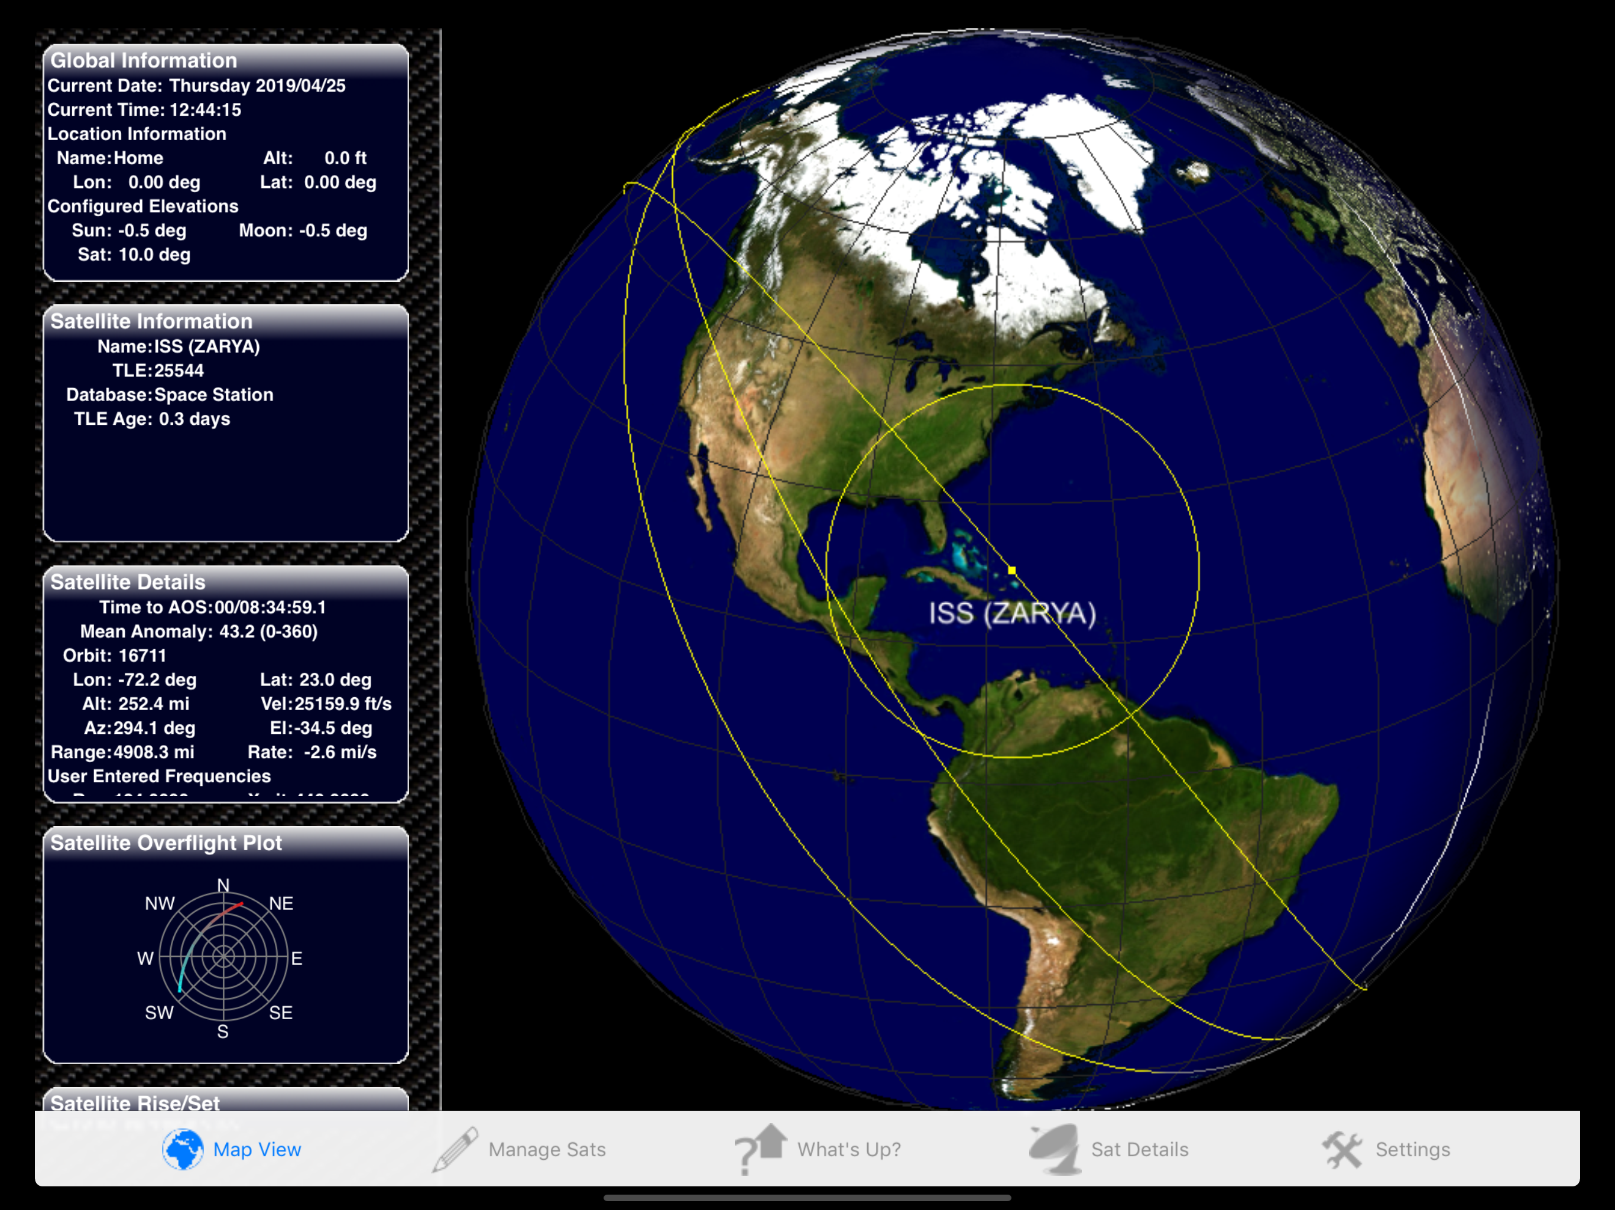Tap the overflight polar plot compass
The height and width of the screenshot is (1210, 1615).
(x=223, y=957)
